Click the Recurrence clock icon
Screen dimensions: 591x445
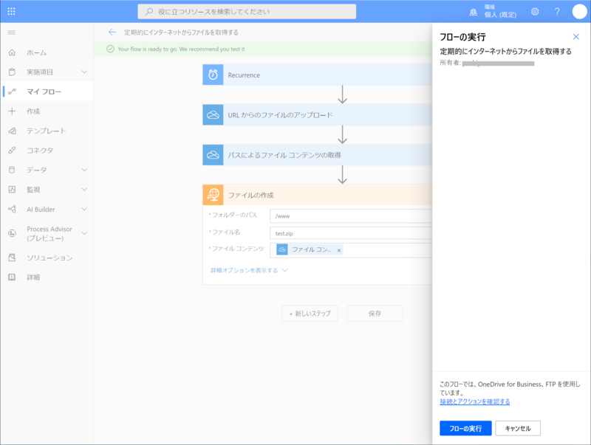[x=213, y=75]
